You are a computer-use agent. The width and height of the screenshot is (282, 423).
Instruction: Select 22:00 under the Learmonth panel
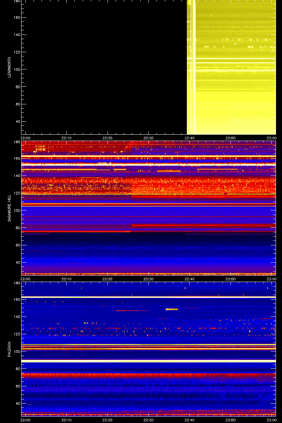(25, 138)
